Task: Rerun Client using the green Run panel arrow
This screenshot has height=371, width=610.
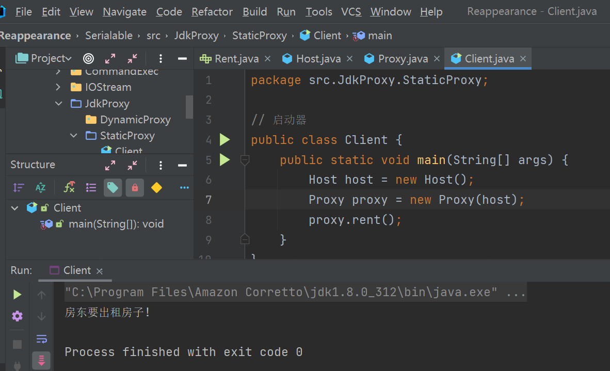Action: tap(17, 294)
